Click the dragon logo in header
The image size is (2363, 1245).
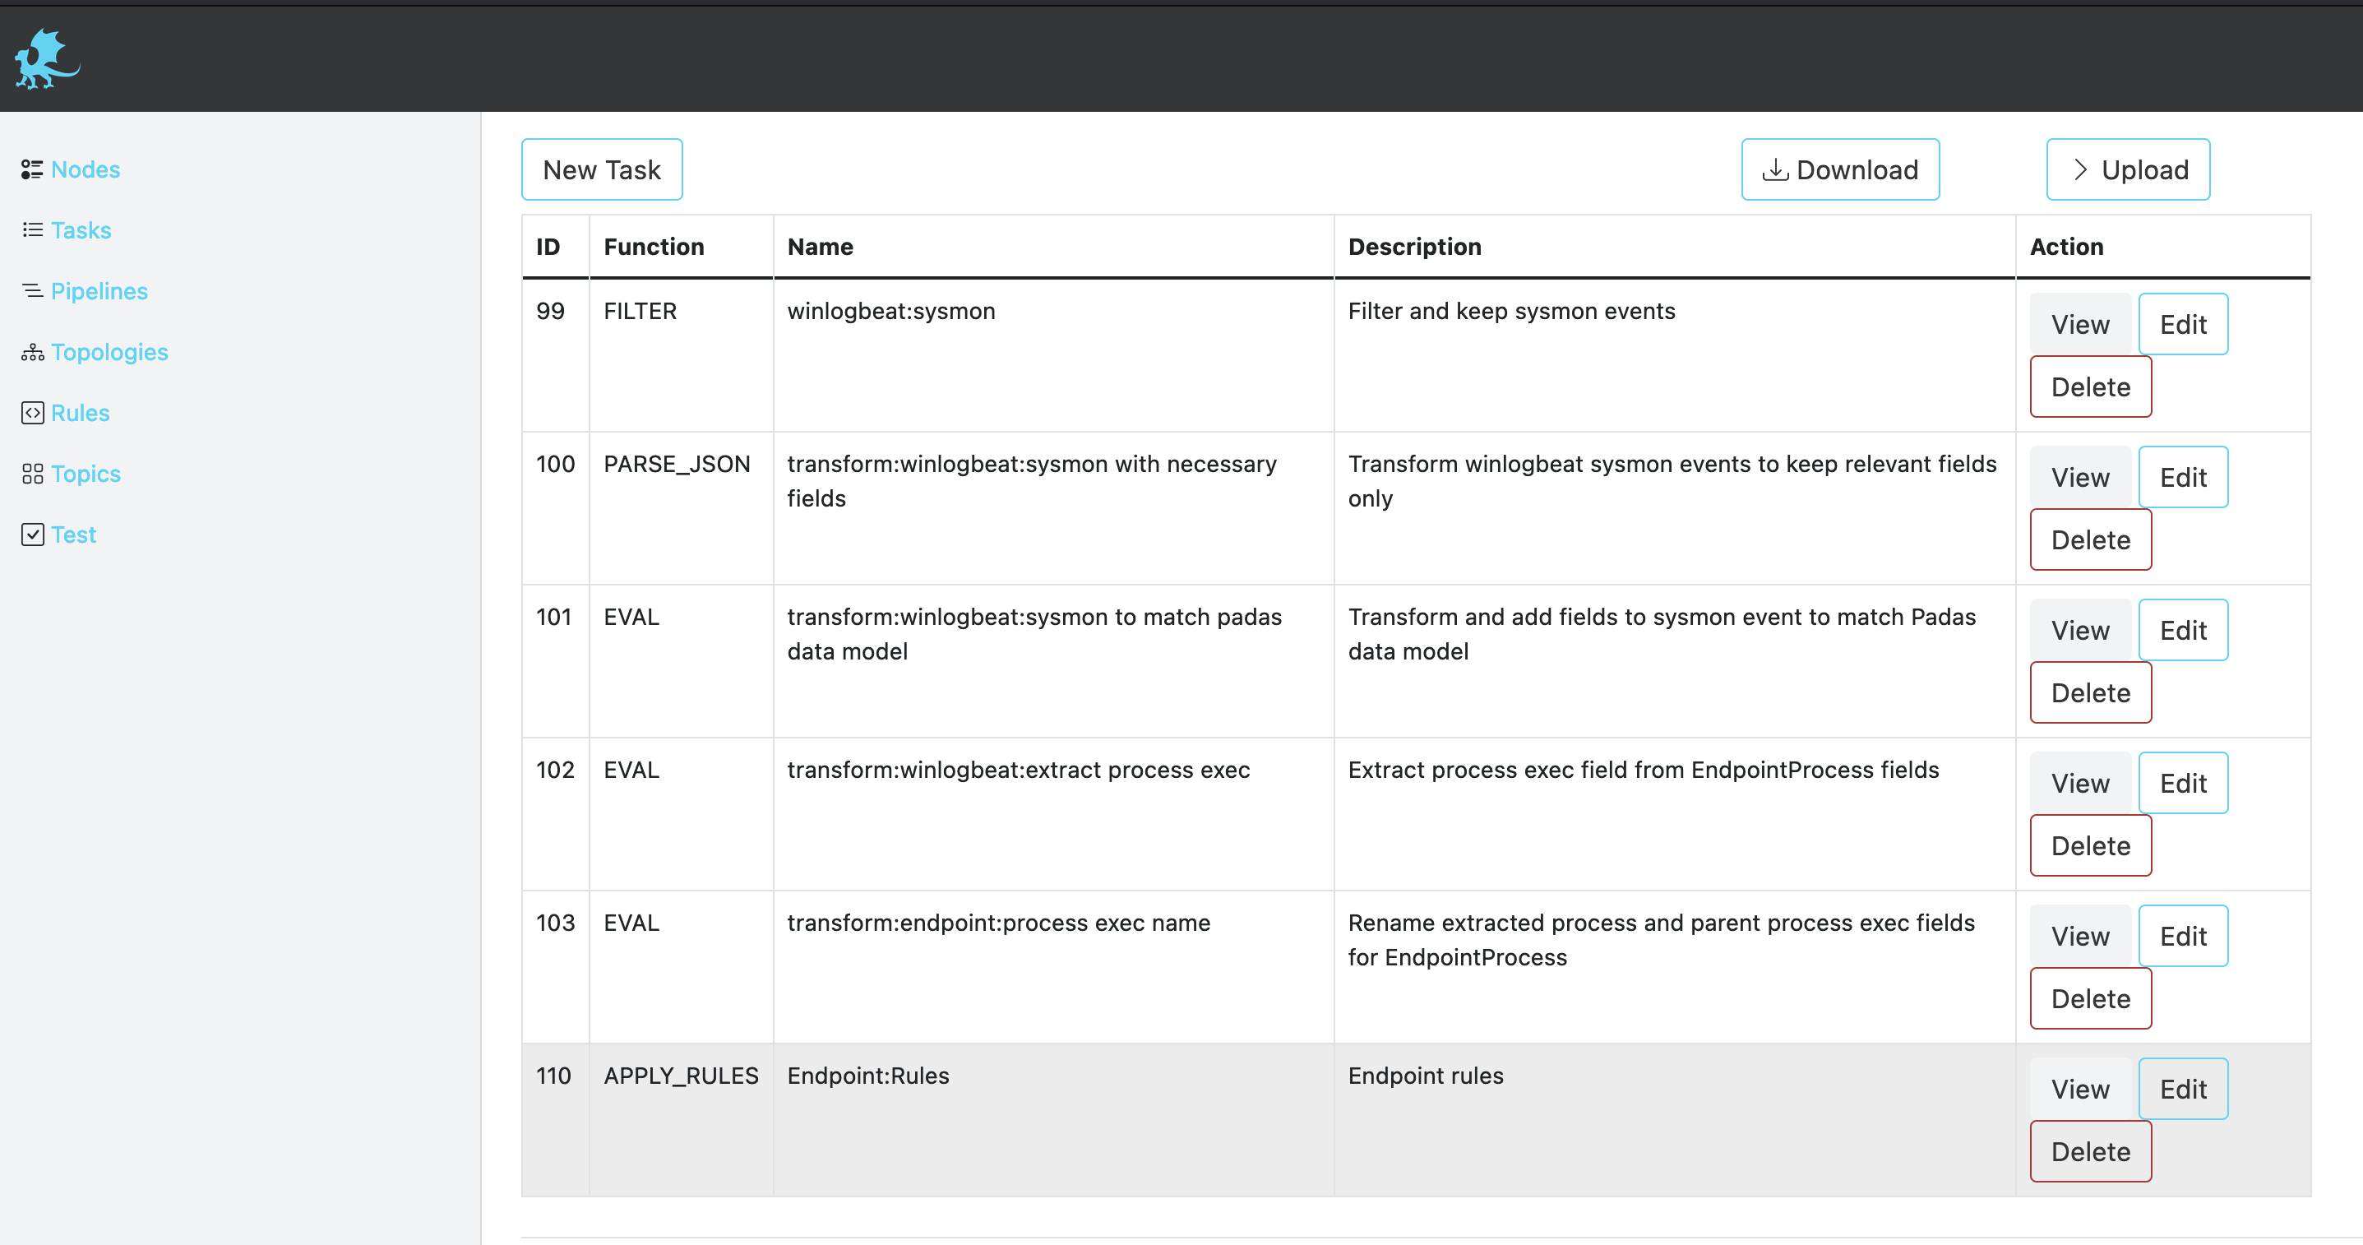point(47,60)
